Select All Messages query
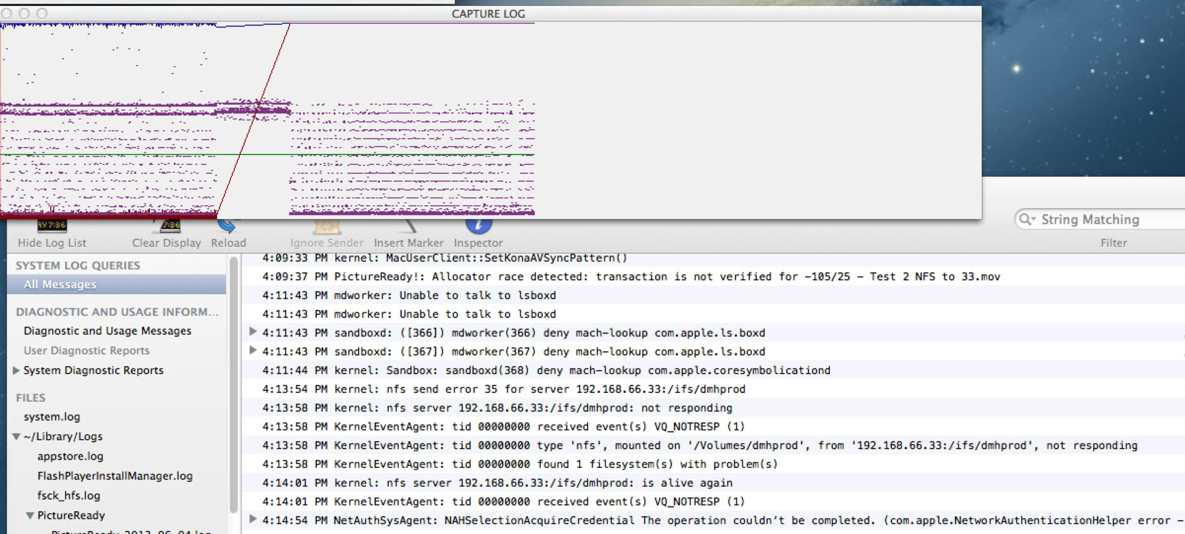This screenshot has height=534, width=1185. pyautogui.click(x=60, y=284)
